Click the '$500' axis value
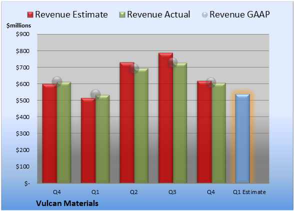Image resolution: width=294 pixels, height=211 pixels. pos(22,100)
